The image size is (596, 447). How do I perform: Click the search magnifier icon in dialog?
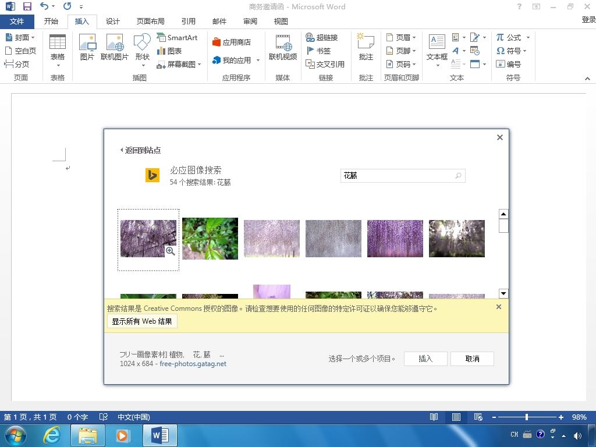pyautogui.click(x=459, y=176)
